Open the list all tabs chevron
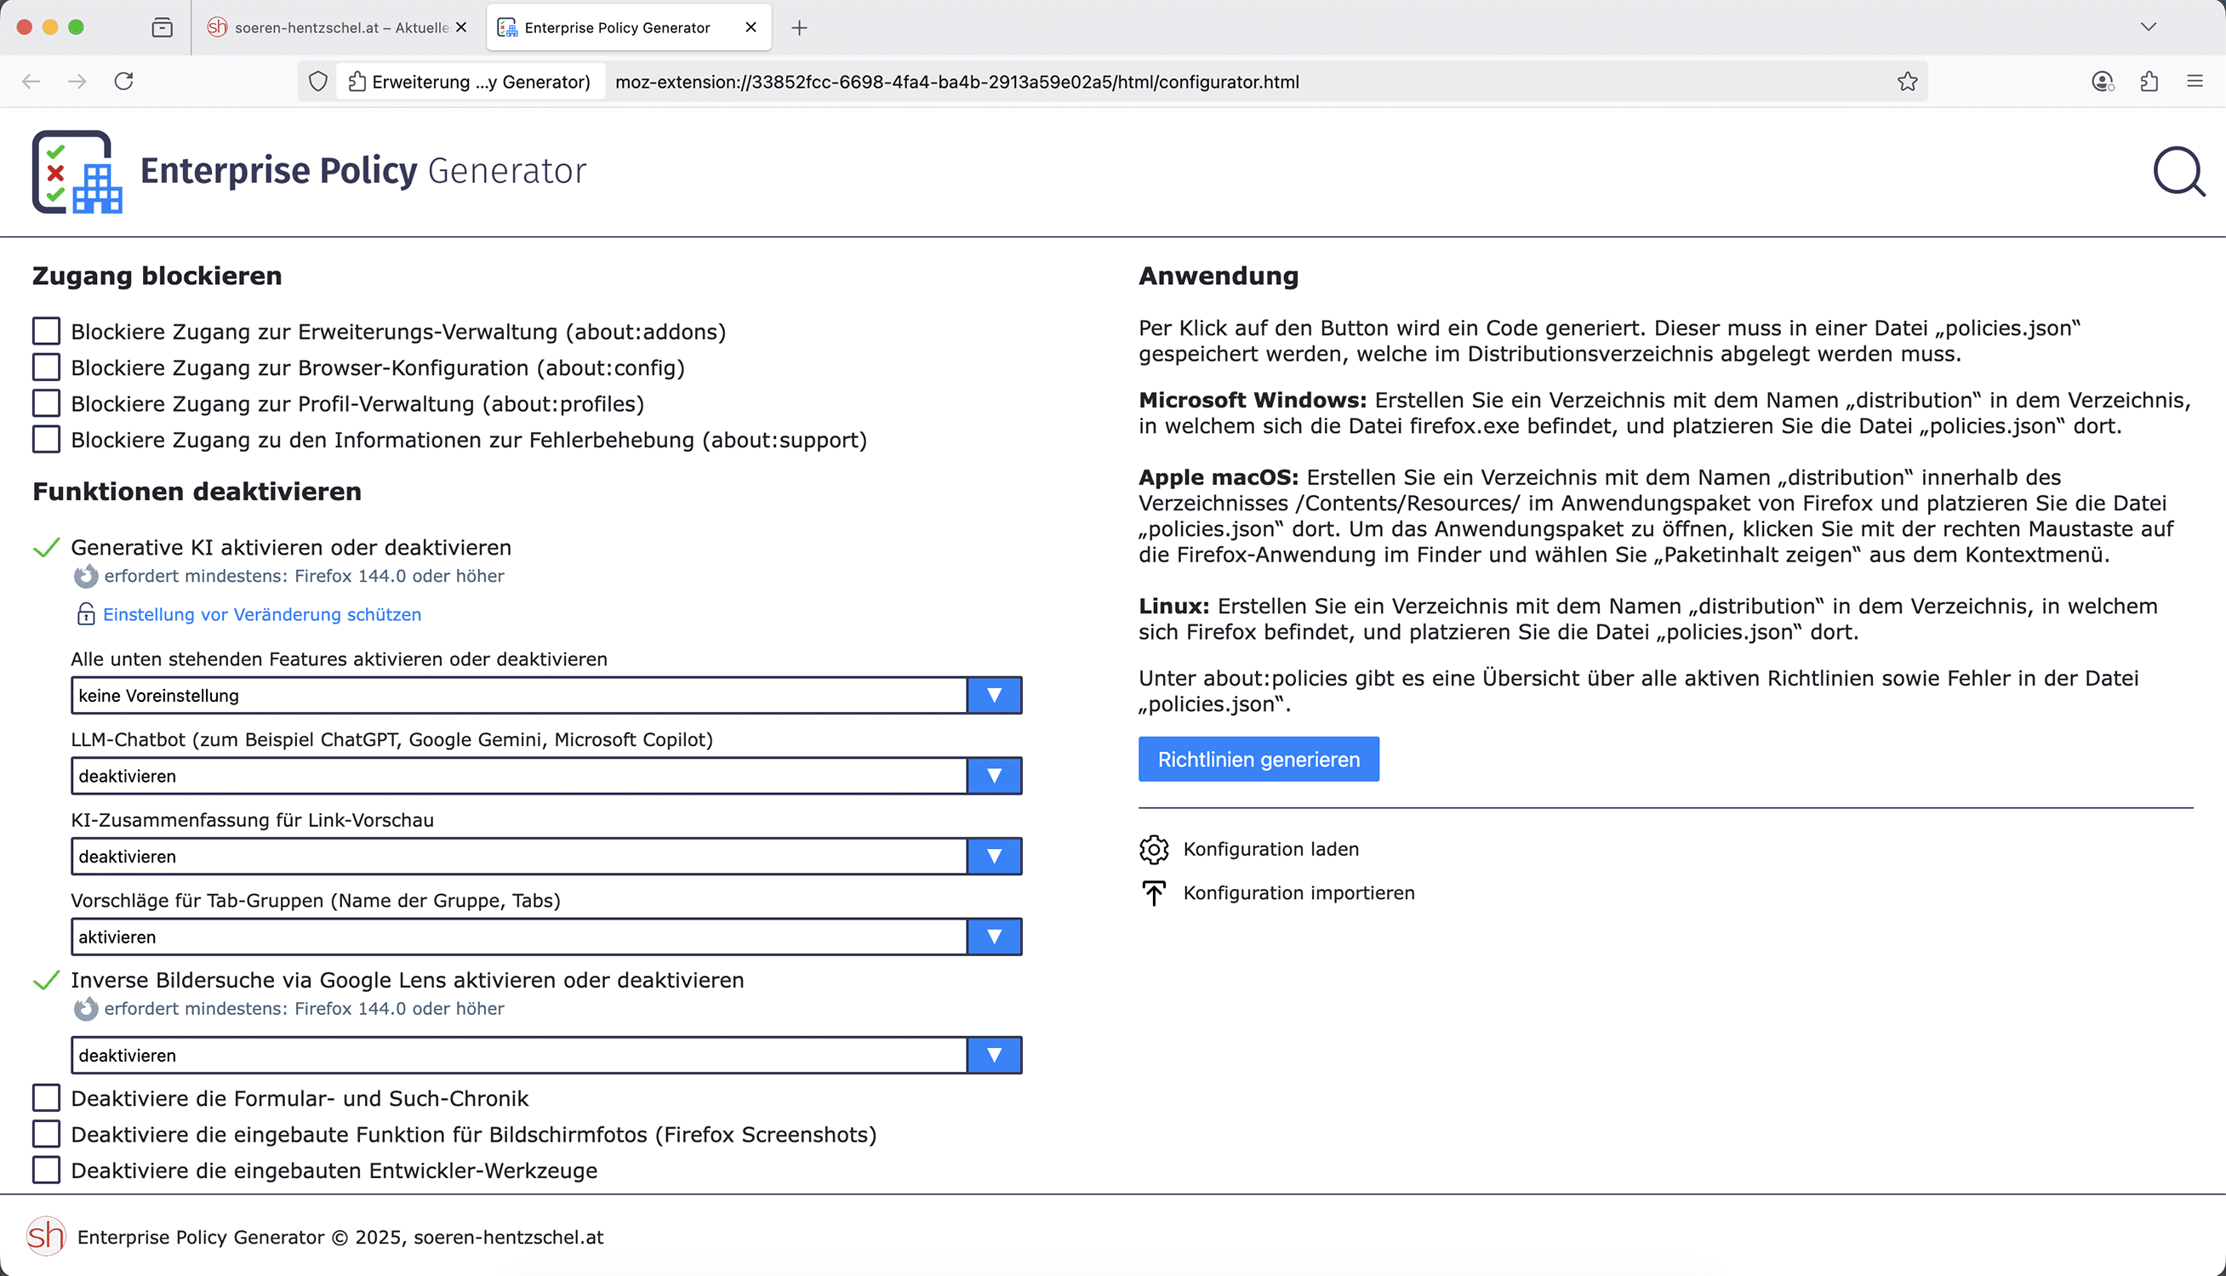Viewport: 2226px width, 1276px height. (2148, 27)
